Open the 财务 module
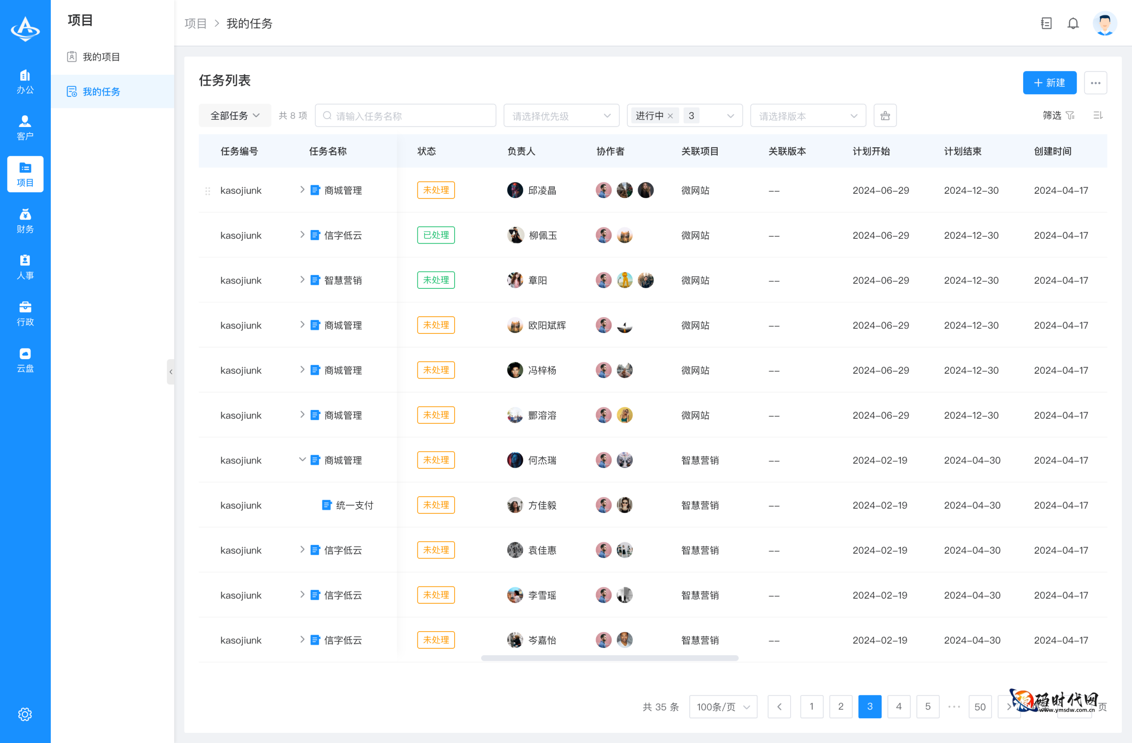Image resolution: width=1132 pixels, height=743 pixels. coord(25,220)
